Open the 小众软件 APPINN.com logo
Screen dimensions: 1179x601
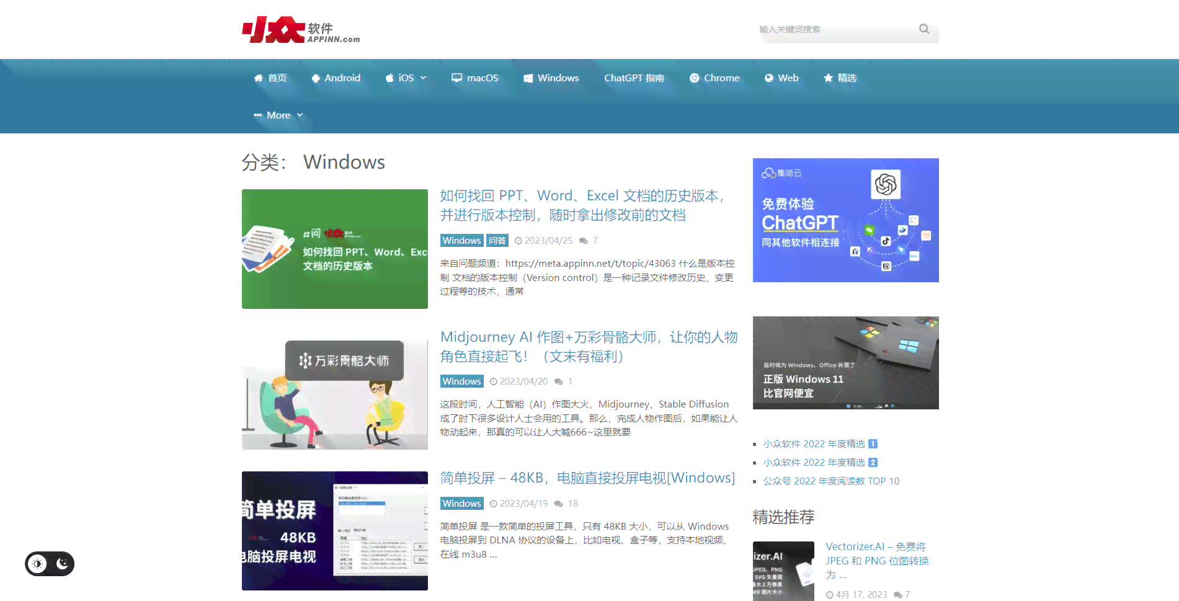[301, 30]
